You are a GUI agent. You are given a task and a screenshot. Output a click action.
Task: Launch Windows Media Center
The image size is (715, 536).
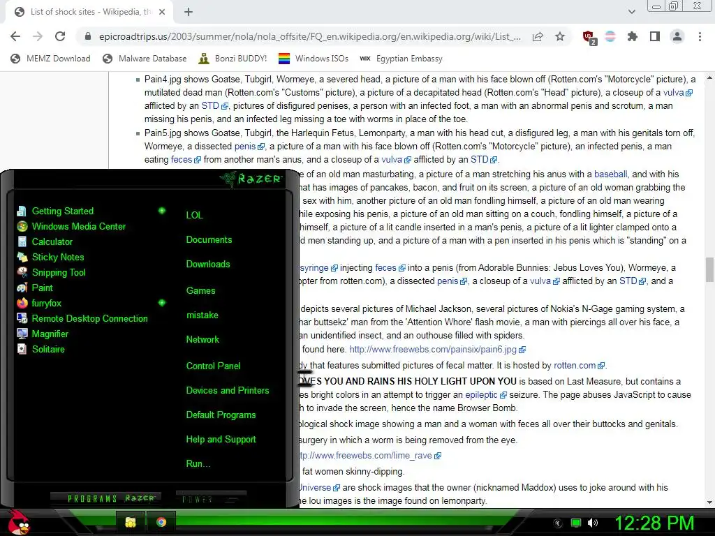pyautogui.click(x=78, y=227)
